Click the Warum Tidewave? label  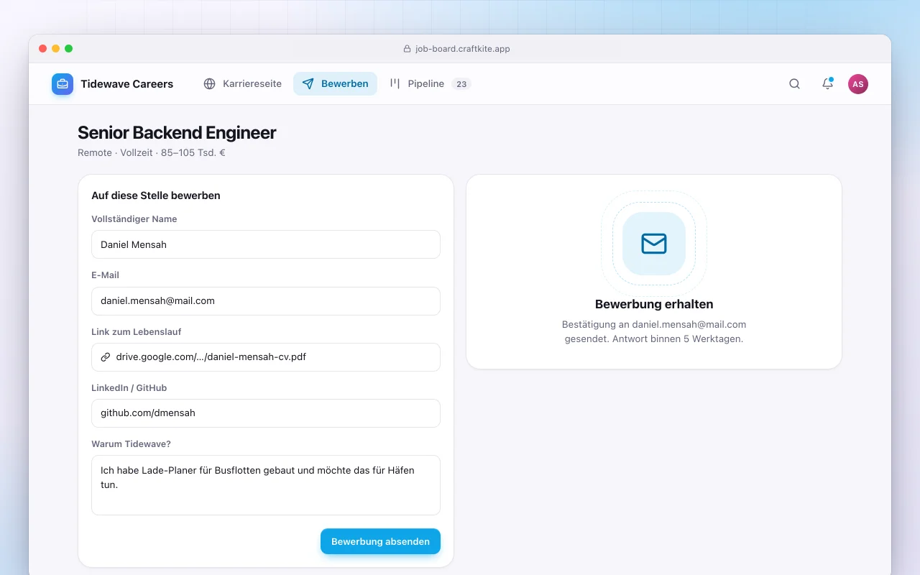click(x=132, y=444)
